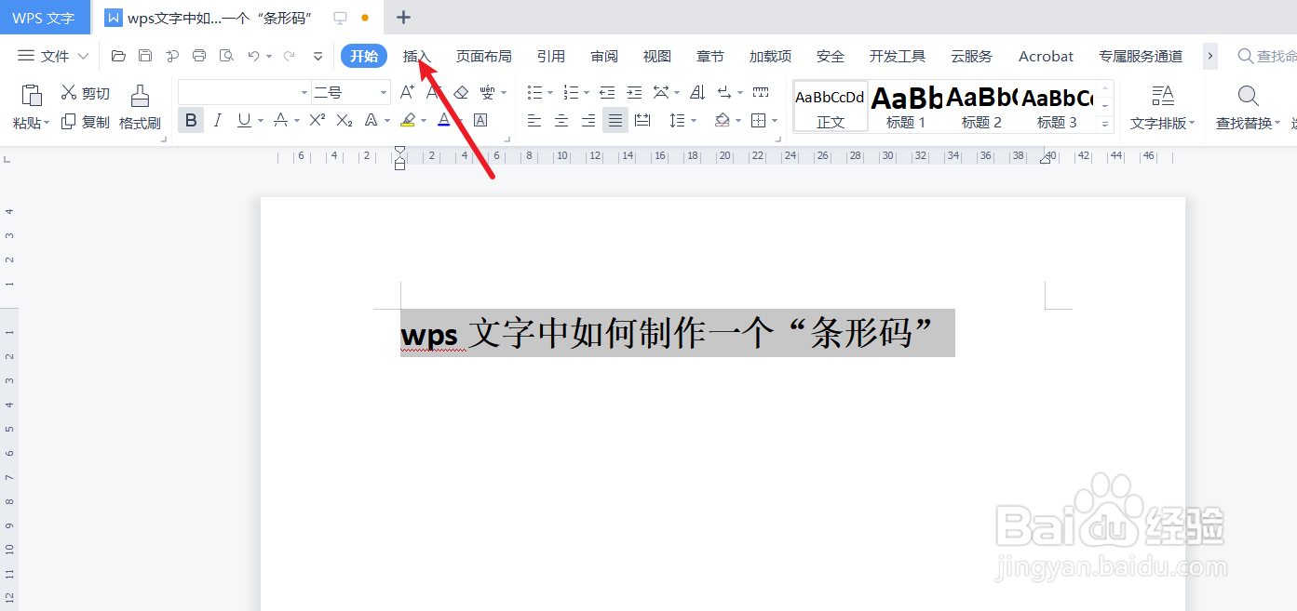Set justified alignment for paragraph

pos(615,120)
